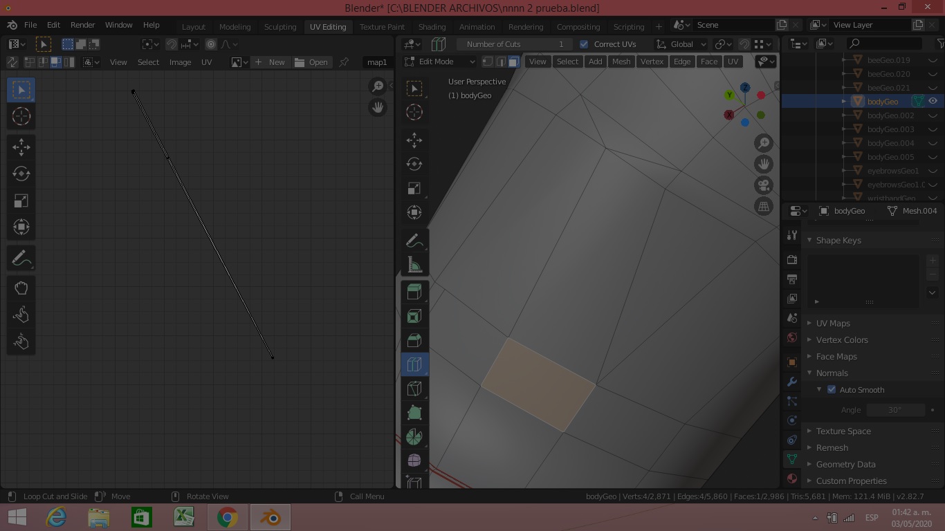Select the Annotate tool in UV editor toolbar
Screen dimensions: 945x531
tap(21, 259)
